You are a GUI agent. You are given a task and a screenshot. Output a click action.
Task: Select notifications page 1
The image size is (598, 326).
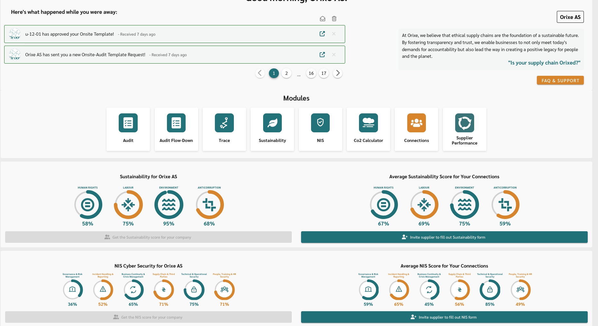274,73
